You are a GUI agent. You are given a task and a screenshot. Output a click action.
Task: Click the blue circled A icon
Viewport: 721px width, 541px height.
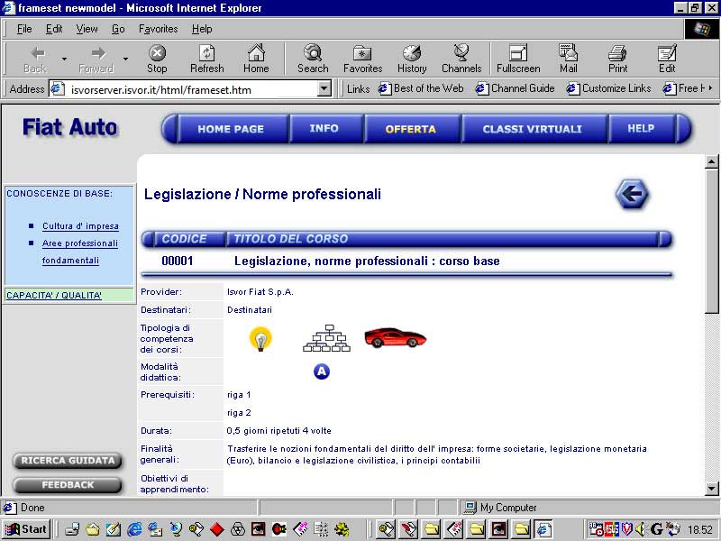point(322,371)
